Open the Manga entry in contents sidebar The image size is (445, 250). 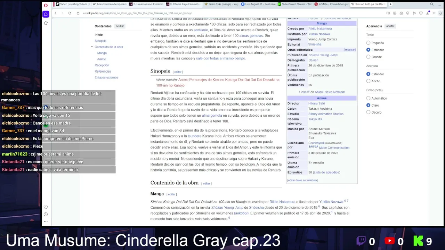point(102,53)
